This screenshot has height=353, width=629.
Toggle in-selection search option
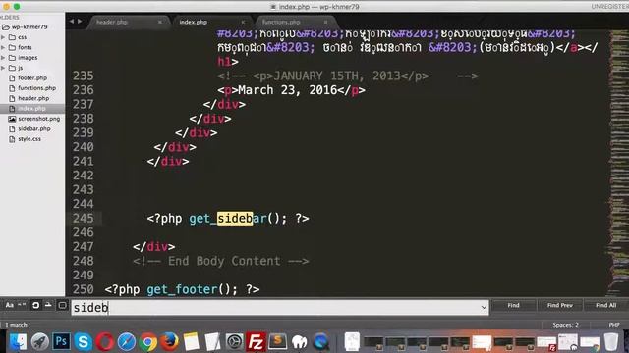click(48, 305)
